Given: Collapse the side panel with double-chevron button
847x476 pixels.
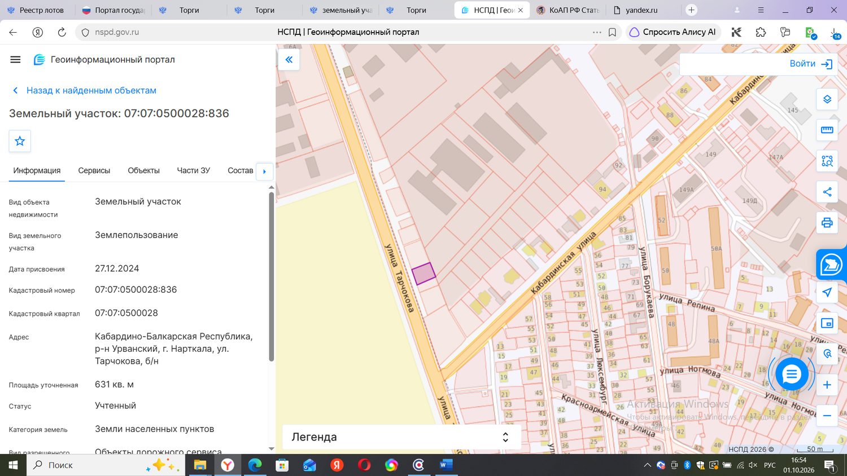Looking at the screenshot, I should coord(289,59).
